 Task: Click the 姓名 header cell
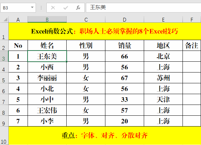[x=47, y=45]
